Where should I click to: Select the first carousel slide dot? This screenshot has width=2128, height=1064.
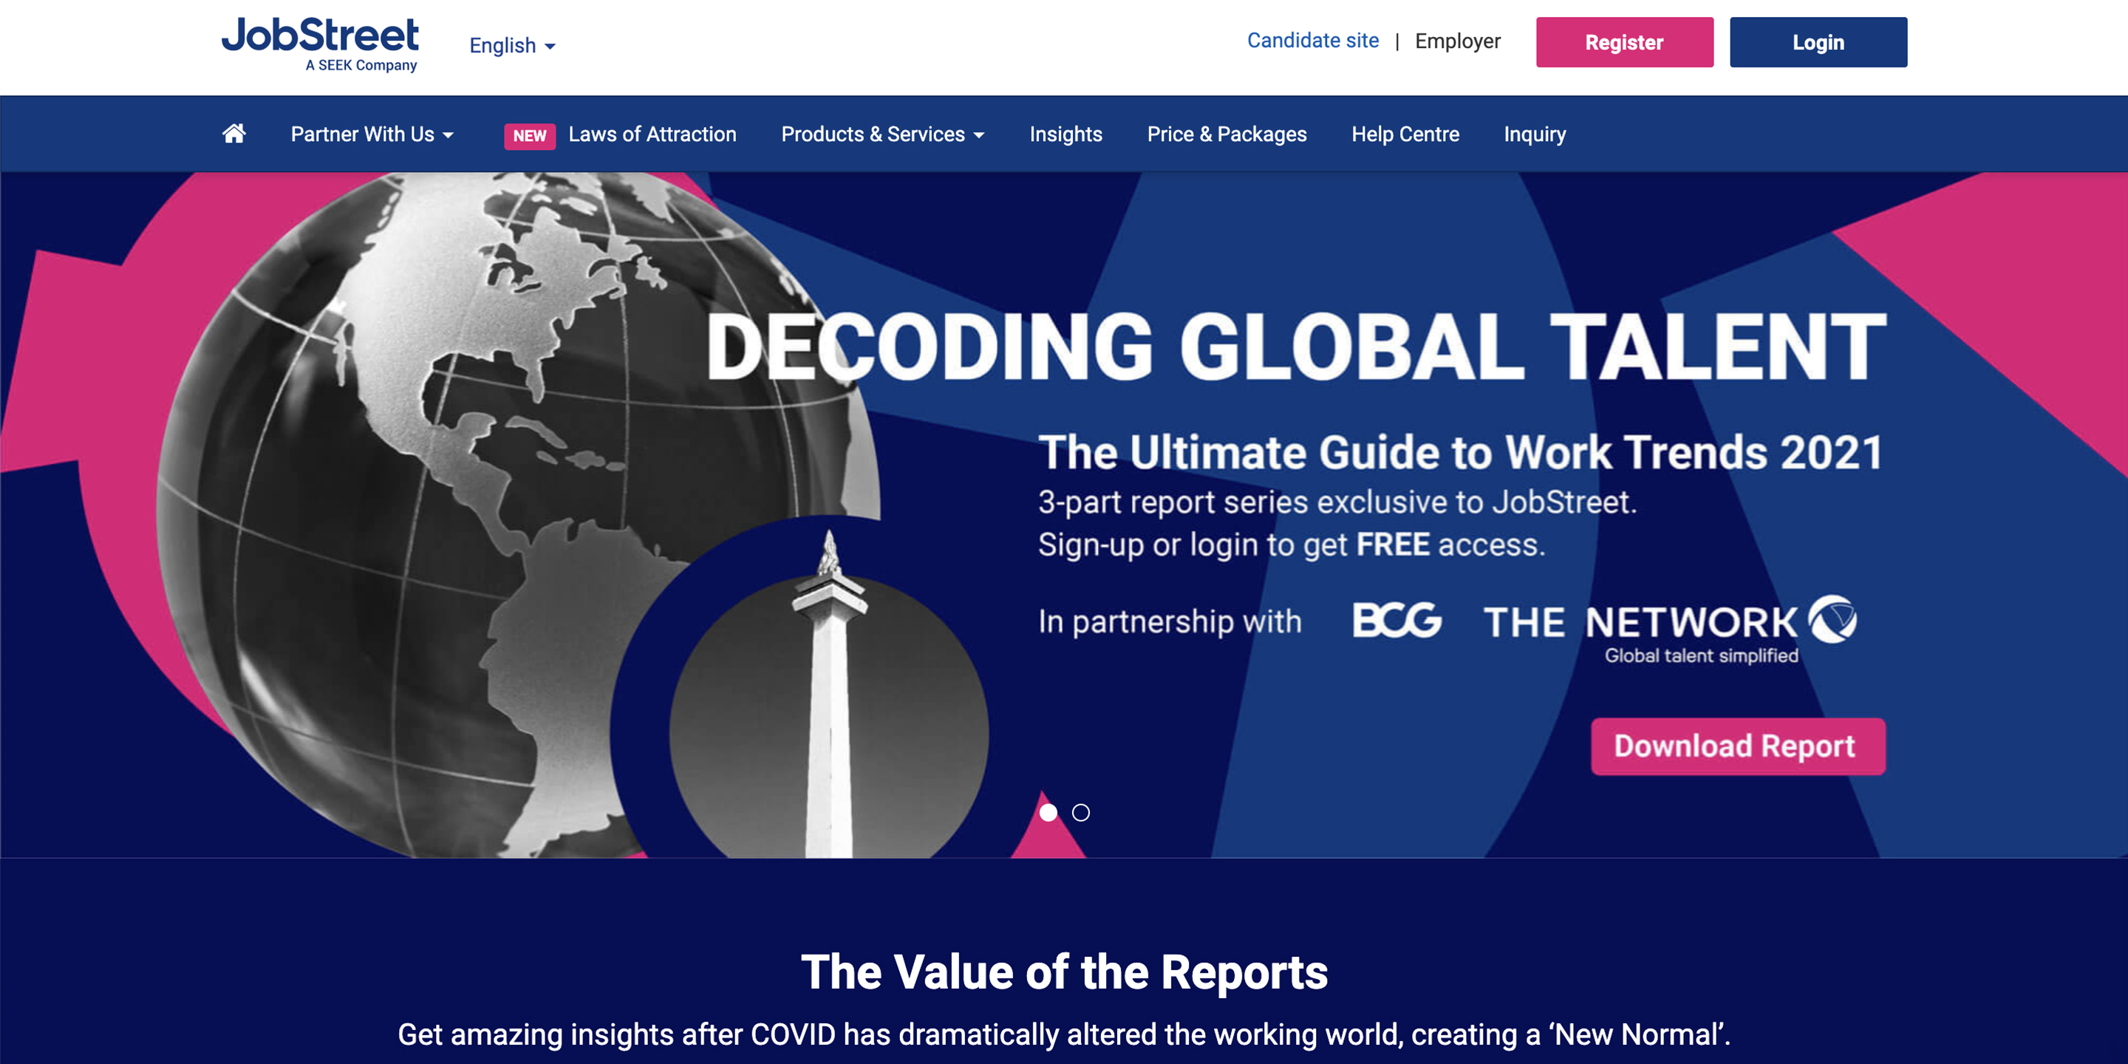click(1048, 813)
